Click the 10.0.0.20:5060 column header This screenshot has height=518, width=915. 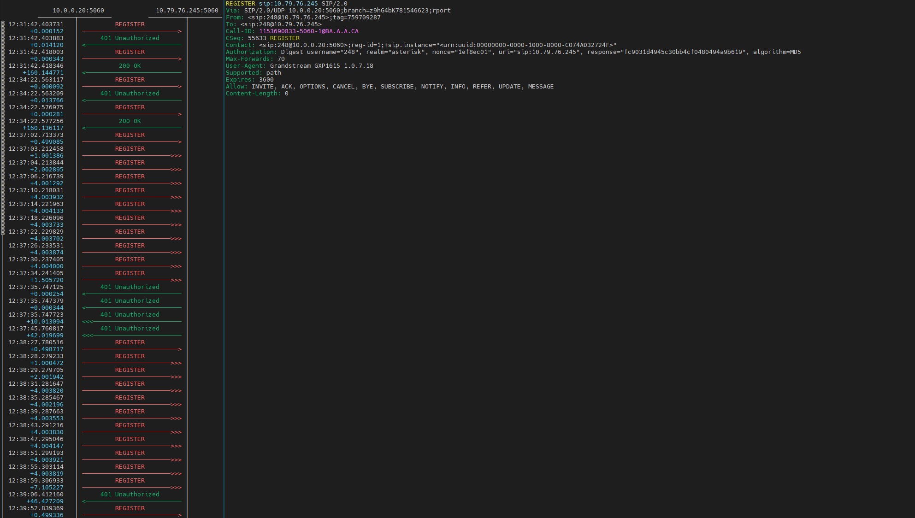[x=78, y=10]
